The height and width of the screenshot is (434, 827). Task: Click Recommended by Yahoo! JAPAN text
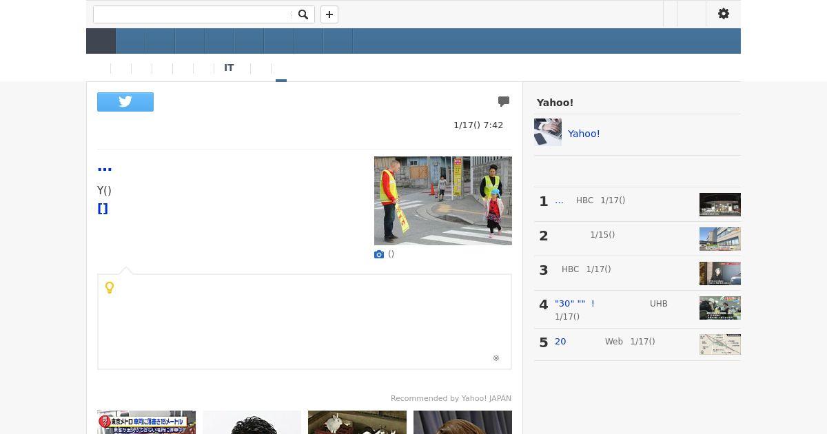tap(451, 398)
